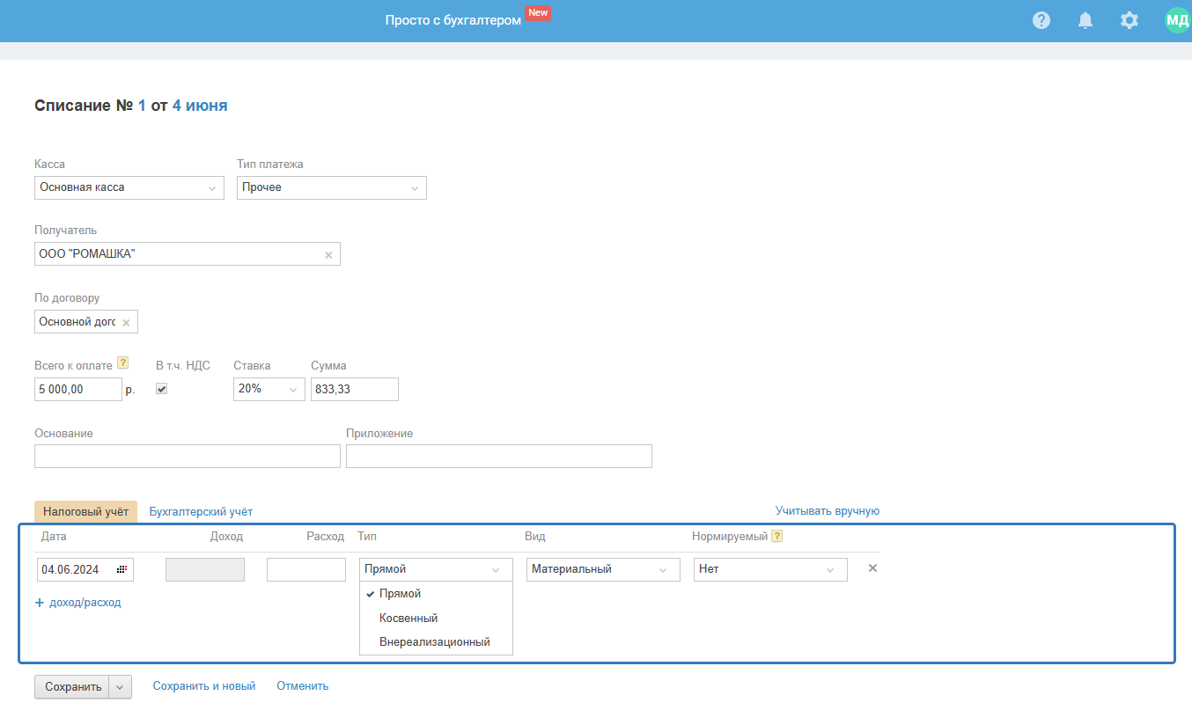Click the Учитывать вручную link
The image size is (1192, 703).
point(827,511)
